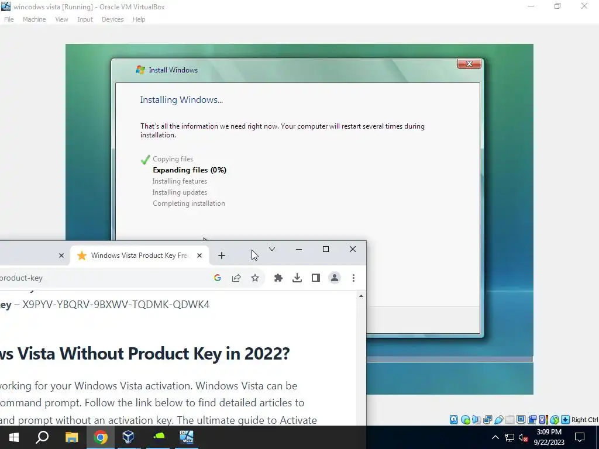This screenshot has height=449, width=599.
Task: Click the VirtualBox audio indicator icon
Action: (476, 420)
